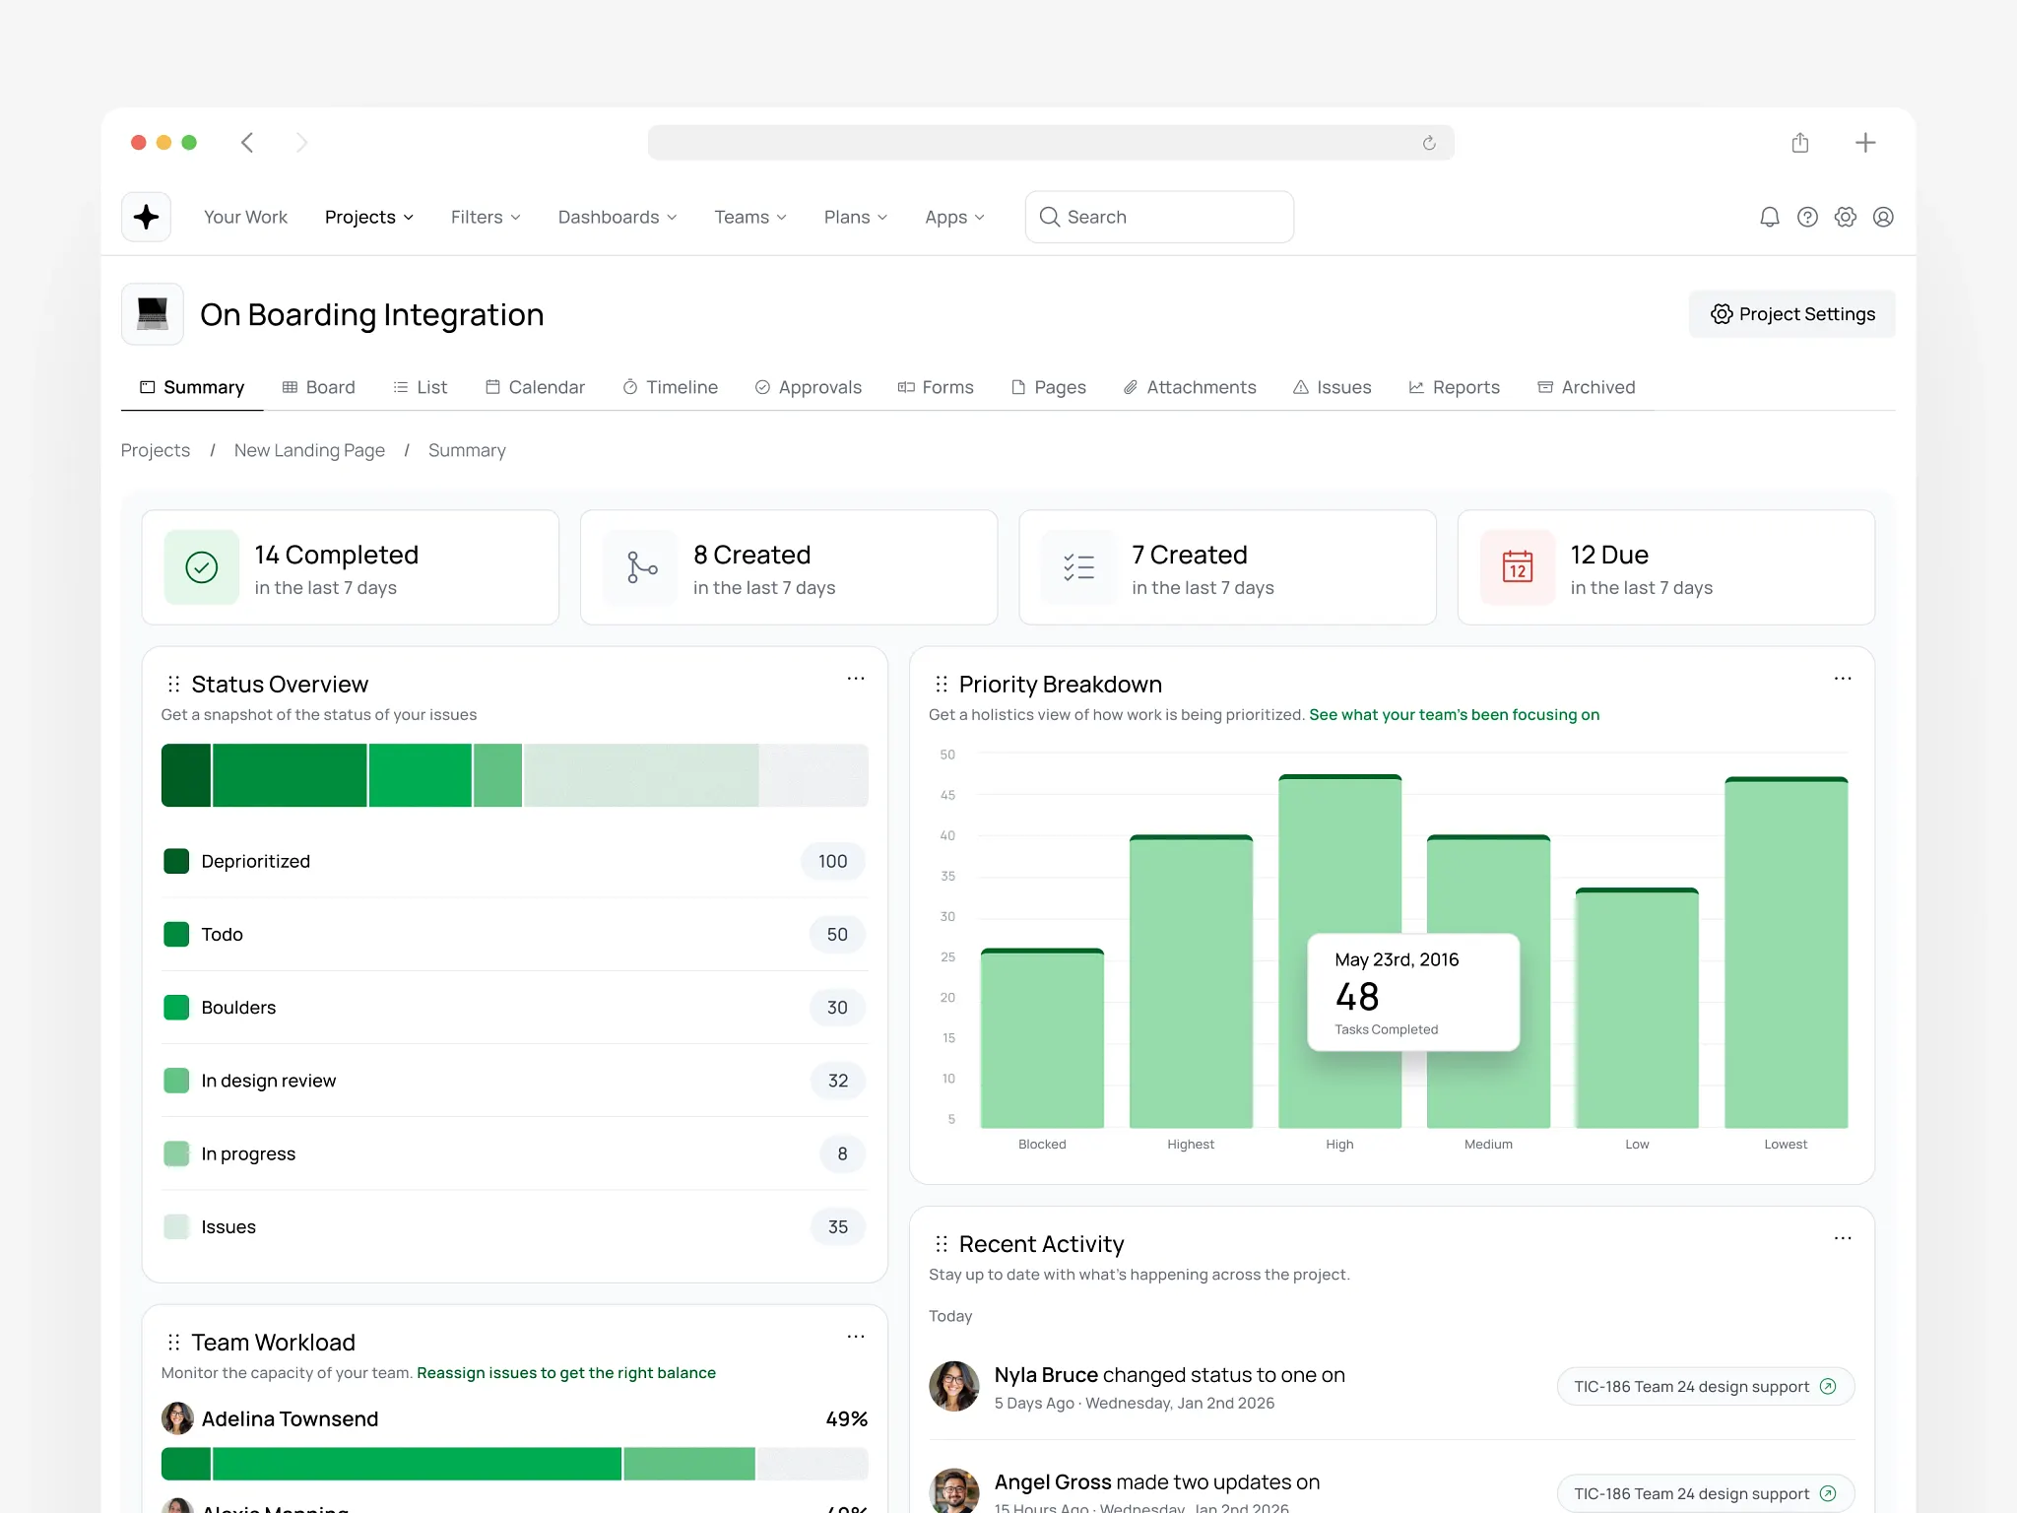Expand the Projects navigation dropdown
The image size is (2017, 1513).
coord(368,217)
